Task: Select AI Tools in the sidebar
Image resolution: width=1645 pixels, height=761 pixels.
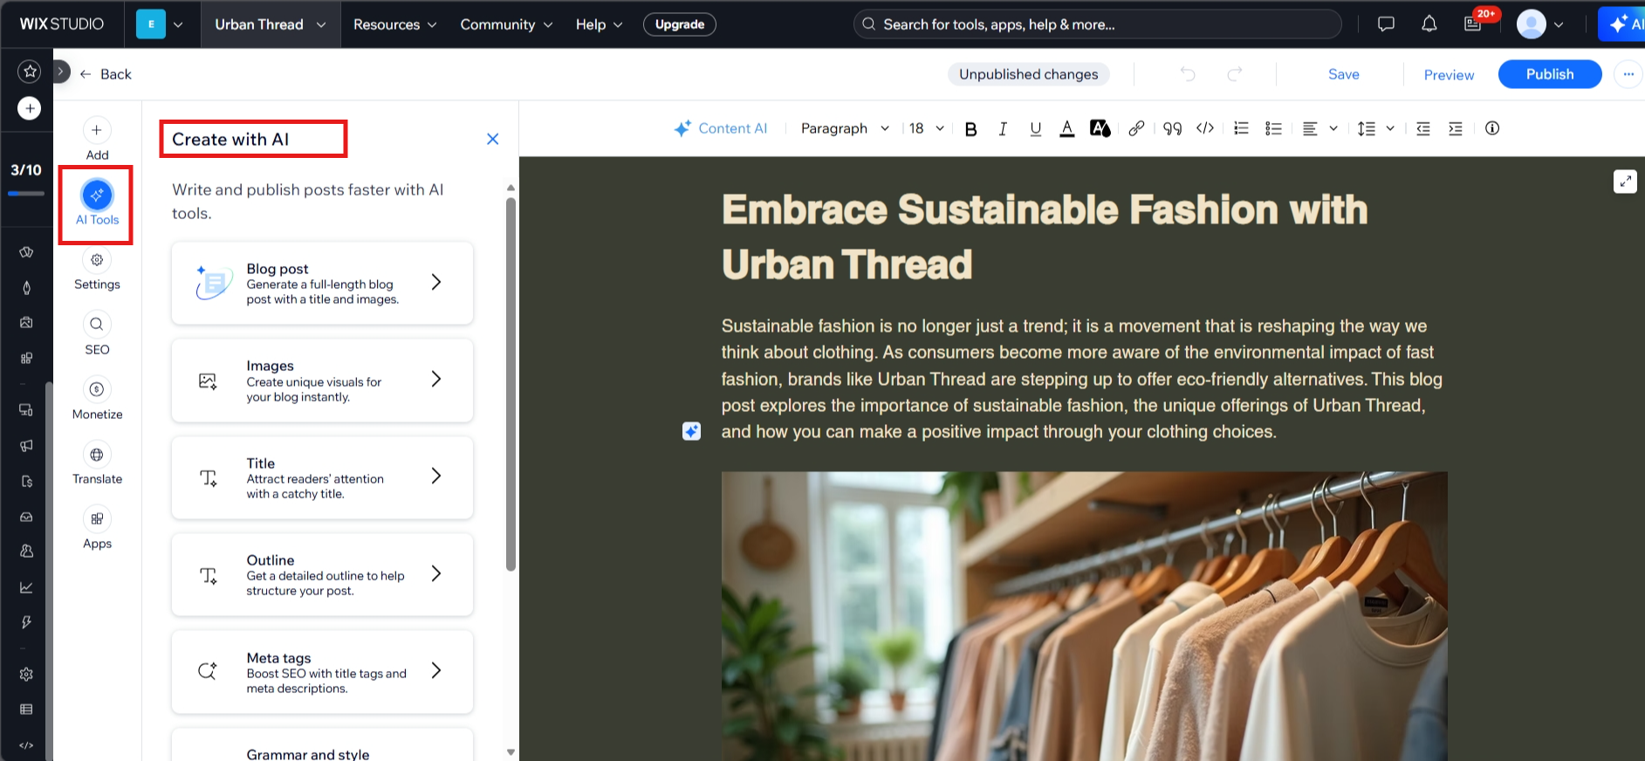Action: coord(97,203)
